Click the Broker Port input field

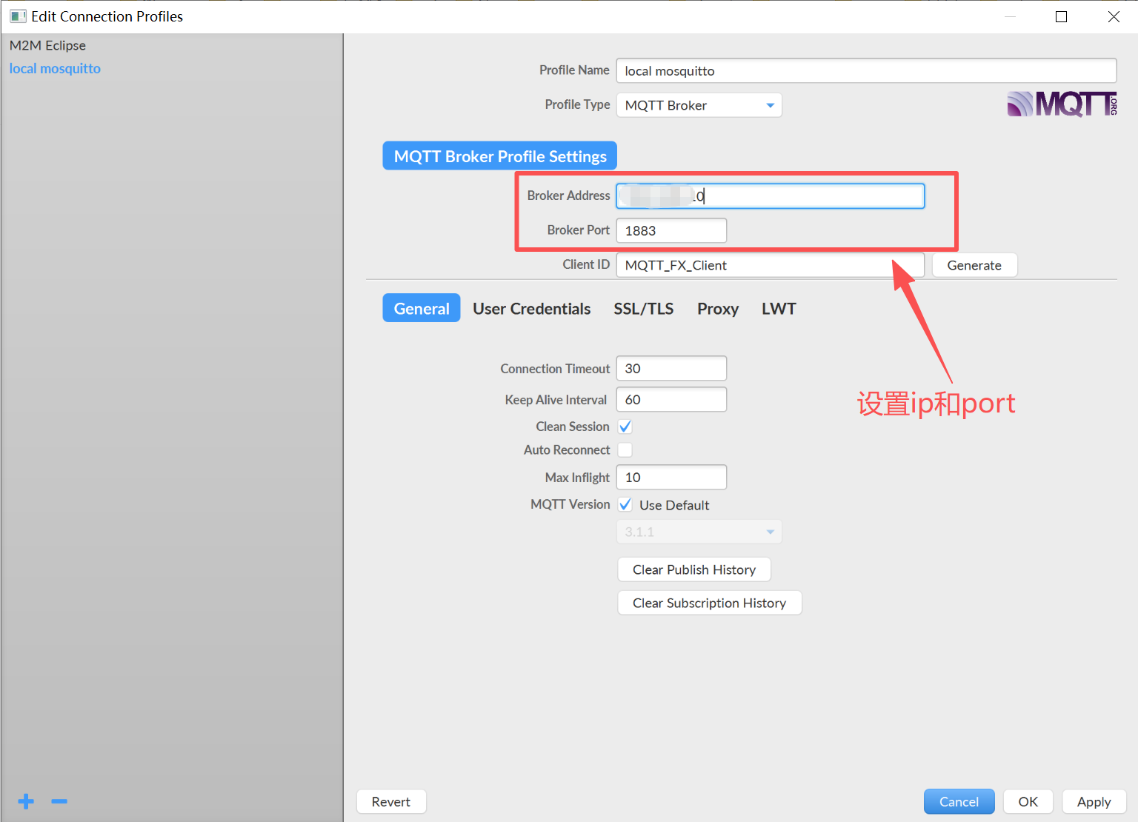[671, 230]
